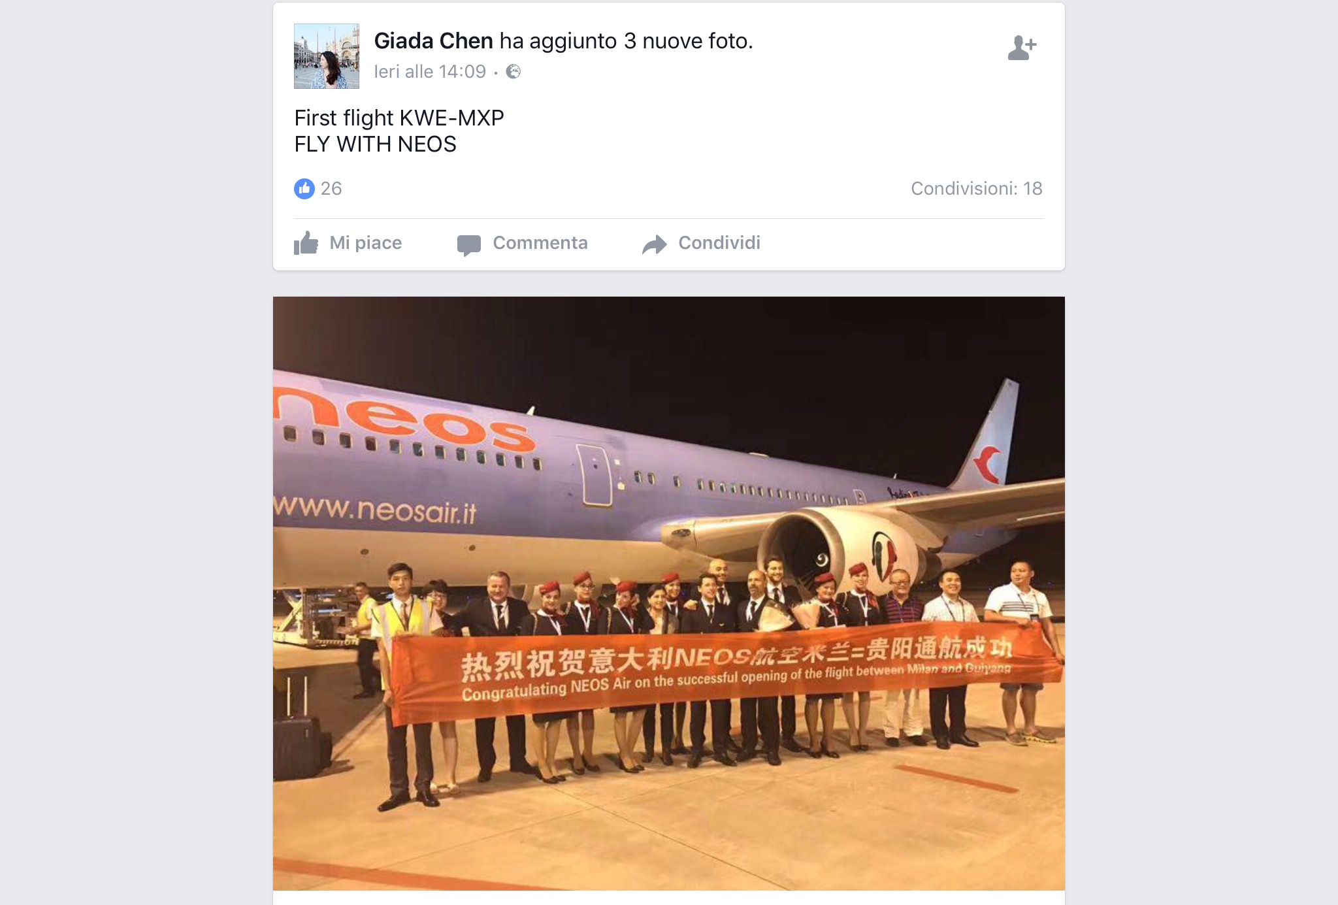This screenshot has height=905, width=1338.
Task: Open Giada Chen's profile picture
Action: [327, 56]
